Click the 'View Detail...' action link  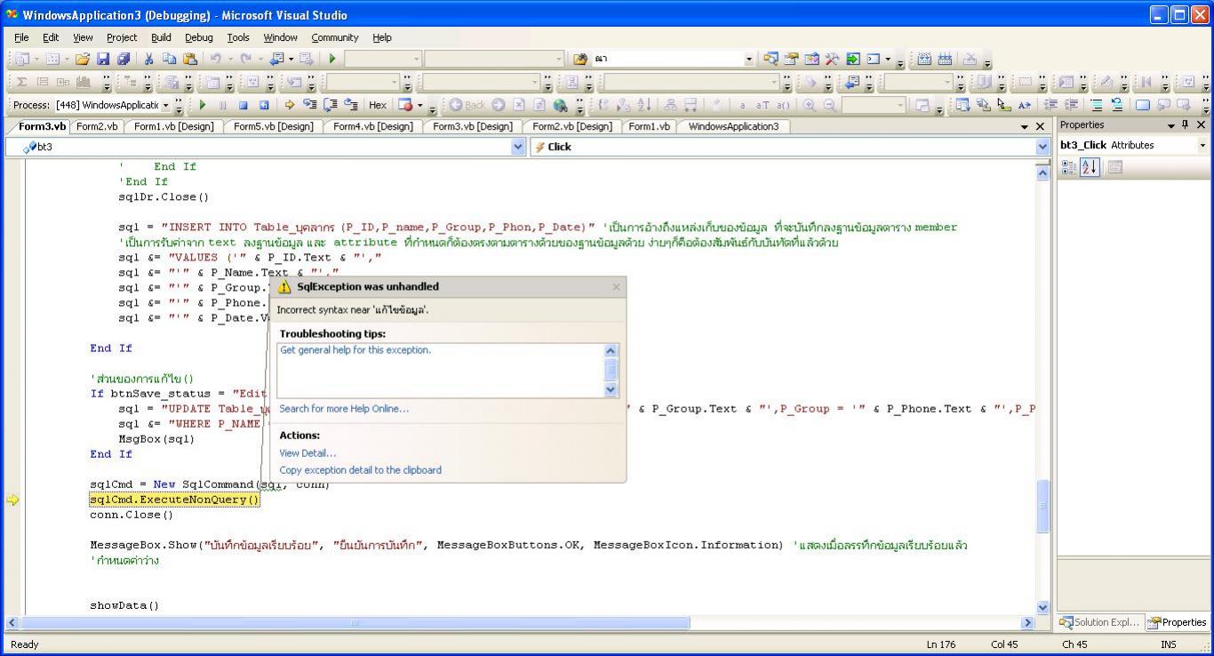pos(307,453)
